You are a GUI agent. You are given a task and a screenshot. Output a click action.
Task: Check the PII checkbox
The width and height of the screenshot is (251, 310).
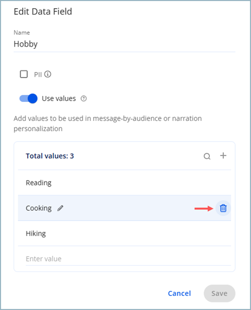(24, 74)
